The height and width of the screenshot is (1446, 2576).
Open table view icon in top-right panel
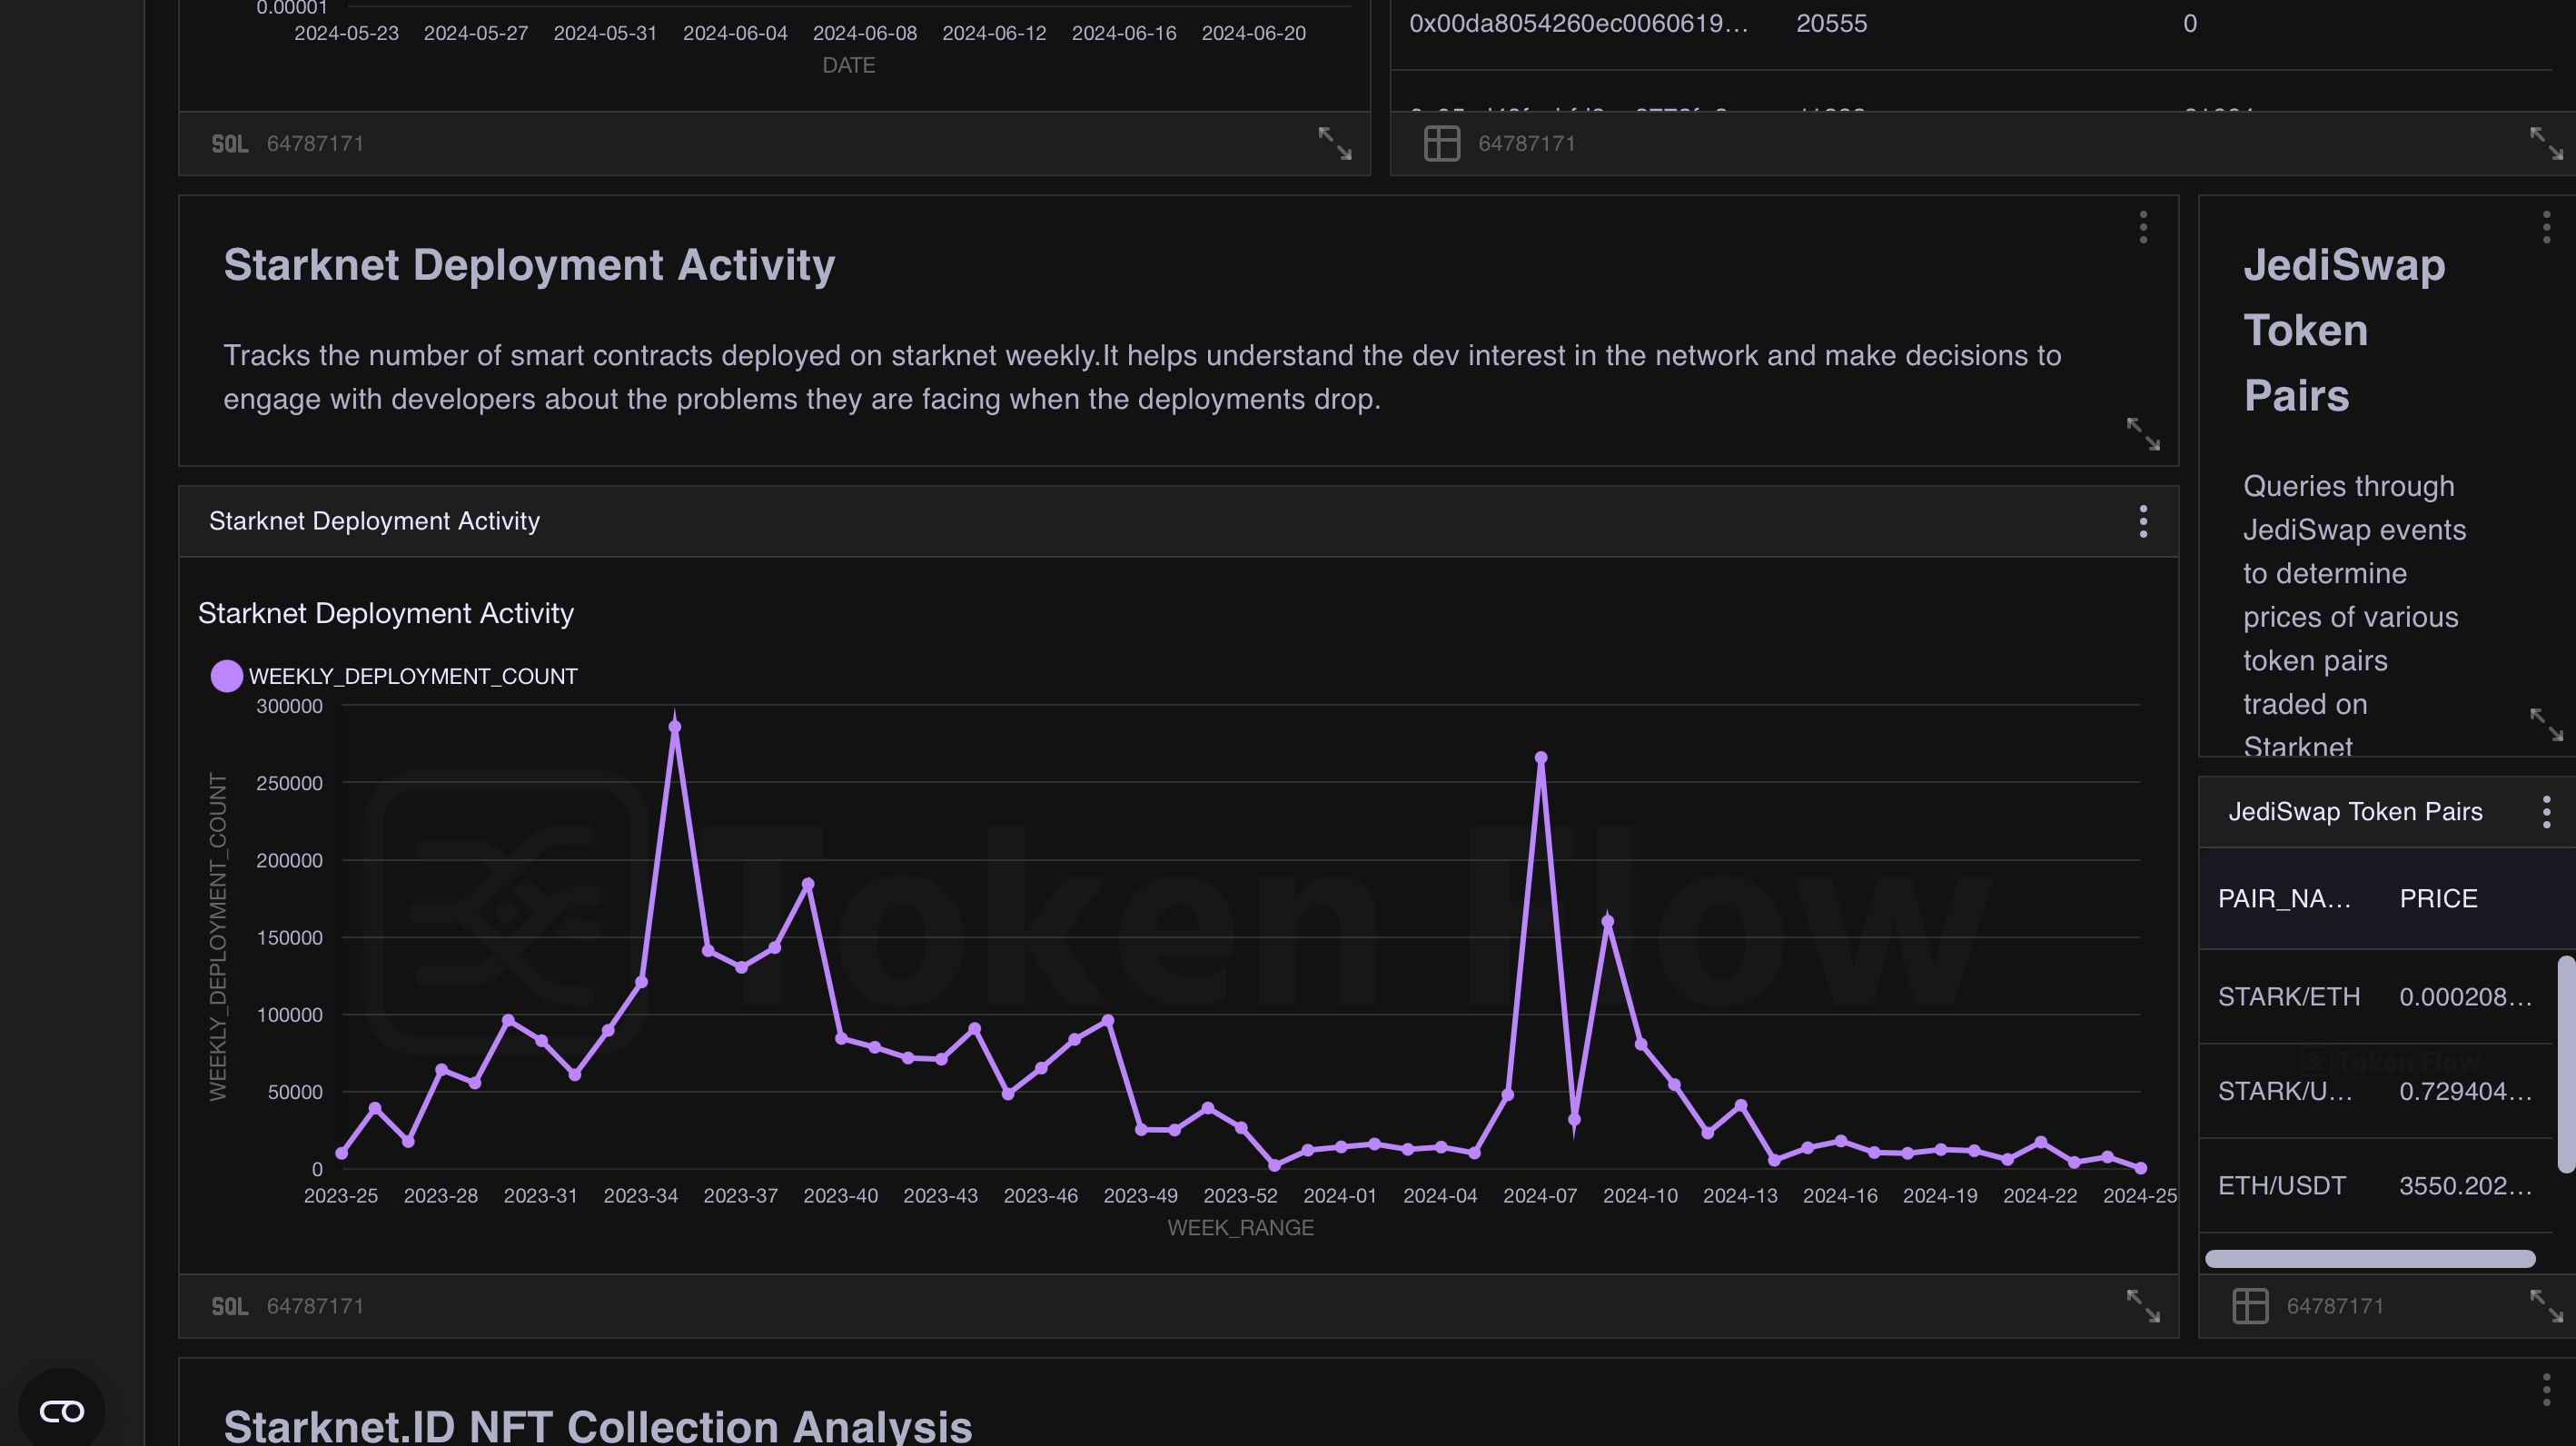(x=1441, y=143)
